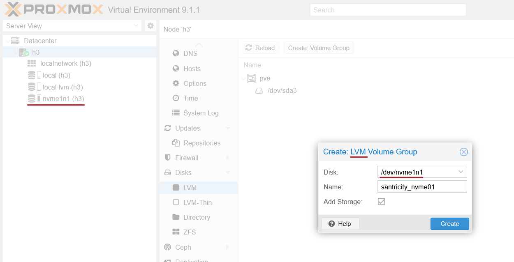Open the Repositories menu item

tap(199, 143)
